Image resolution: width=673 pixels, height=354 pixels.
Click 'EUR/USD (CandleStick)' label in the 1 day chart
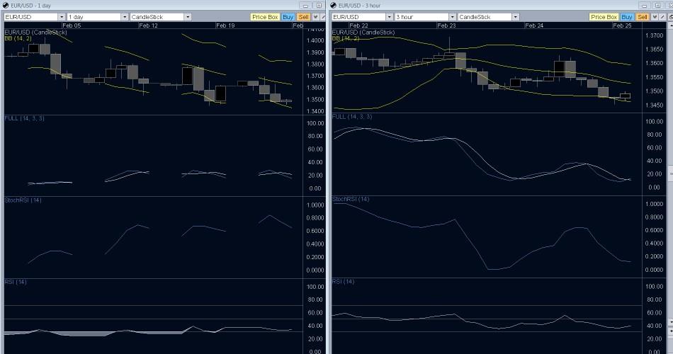point(35,32)
